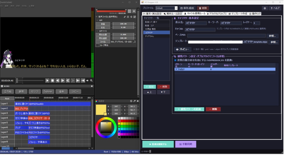
Task: Collapse the 音声ファイル parameter section
Action: [97, 31]
